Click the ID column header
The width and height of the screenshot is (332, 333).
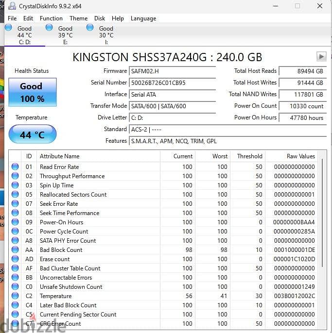click(x=29, y=156)
